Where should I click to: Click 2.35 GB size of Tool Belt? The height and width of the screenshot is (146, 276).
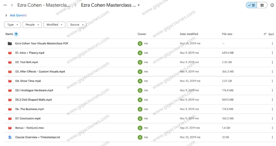(227, 62)
